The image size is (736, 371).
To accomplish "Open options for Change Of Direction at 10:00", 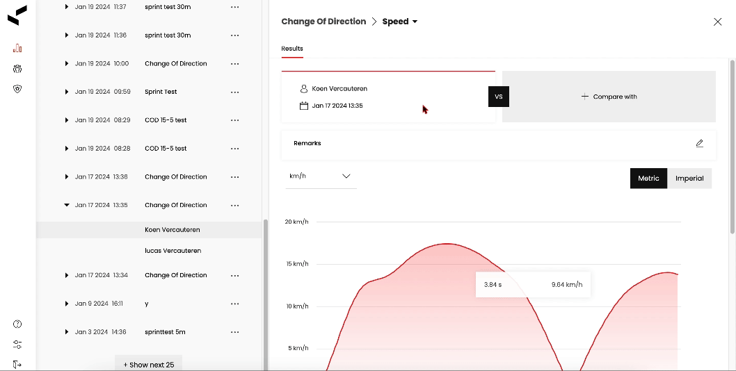I will (x=234, y=64).
